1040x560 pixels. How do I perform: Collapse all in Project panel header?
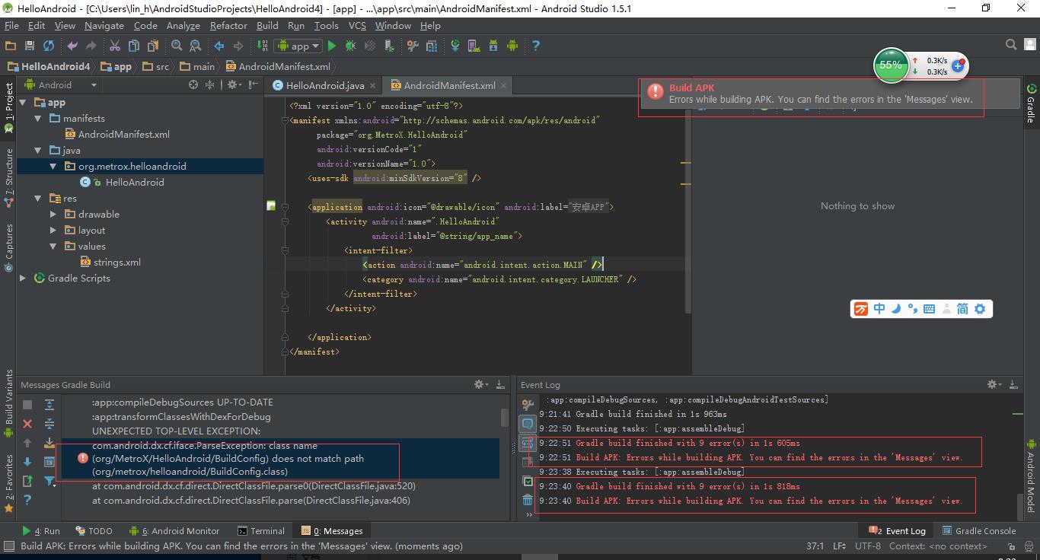(x=211, y=85)
